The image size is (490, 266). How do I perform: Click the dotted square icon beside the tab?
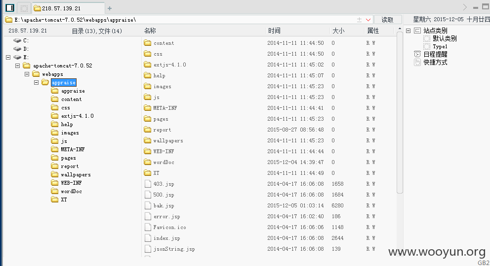tap(24, 8)
